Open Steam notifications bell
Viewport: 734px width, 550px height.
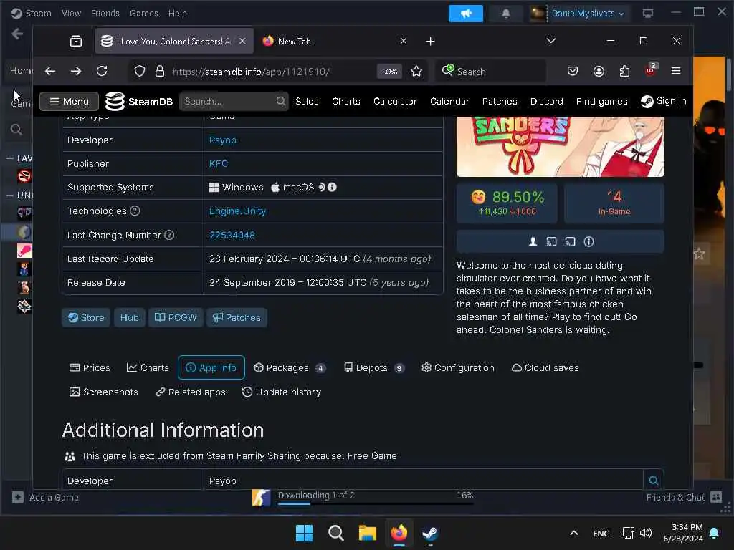505,13
